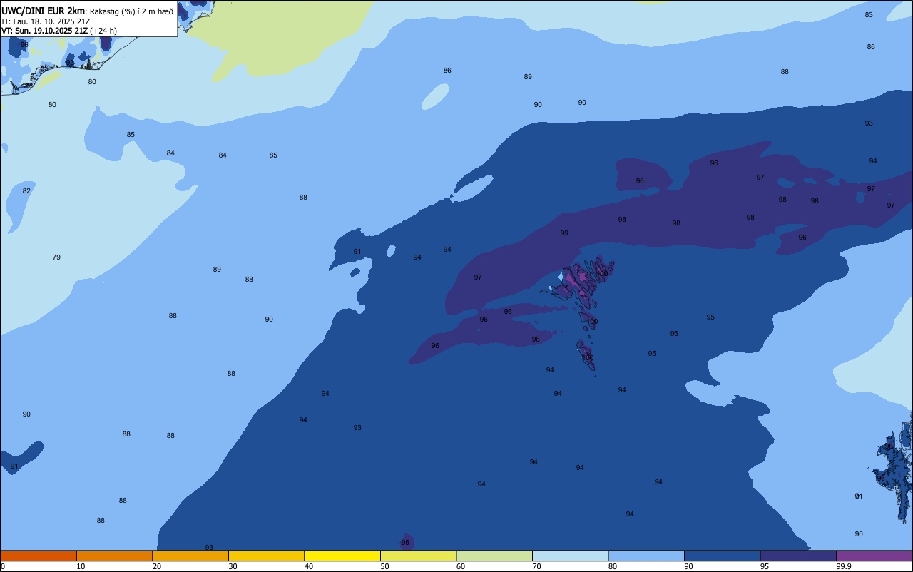913x572 pixels.
Task: Click the 'IT: Lau. 18. 10. 2025 21Z' line
Action: point(46,21)
